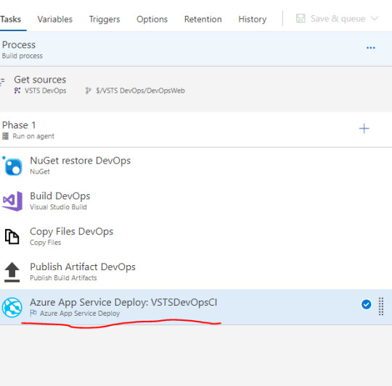Open the Process ellipsis menu
The width and height of the screenshot is (392, 386).
click(x=371, y=48)
